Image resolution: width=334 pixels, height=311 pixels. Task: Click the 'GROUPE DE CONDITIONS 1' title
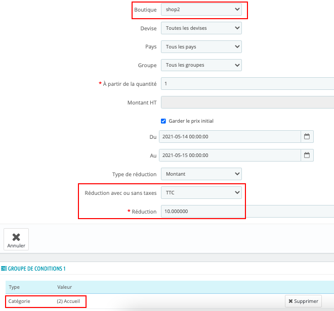click(x=36, y=269)
